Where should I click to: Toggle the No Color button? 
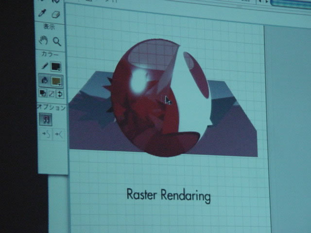(x=51, y=94)
